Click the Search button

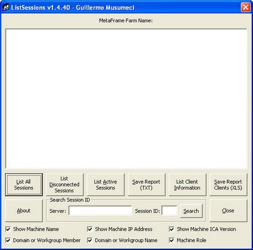point(191,211)
